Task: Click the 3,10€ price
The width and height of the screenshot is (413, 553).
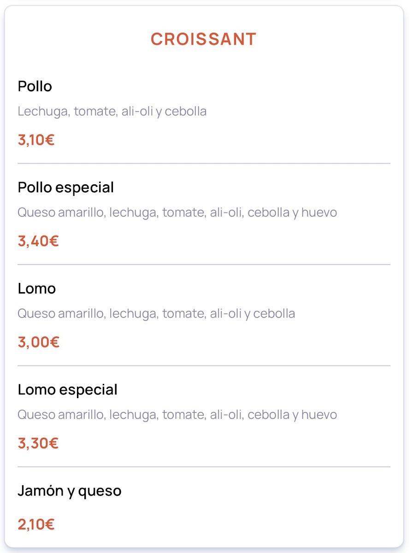Action: pyautogui.click(x=36, y=140)
